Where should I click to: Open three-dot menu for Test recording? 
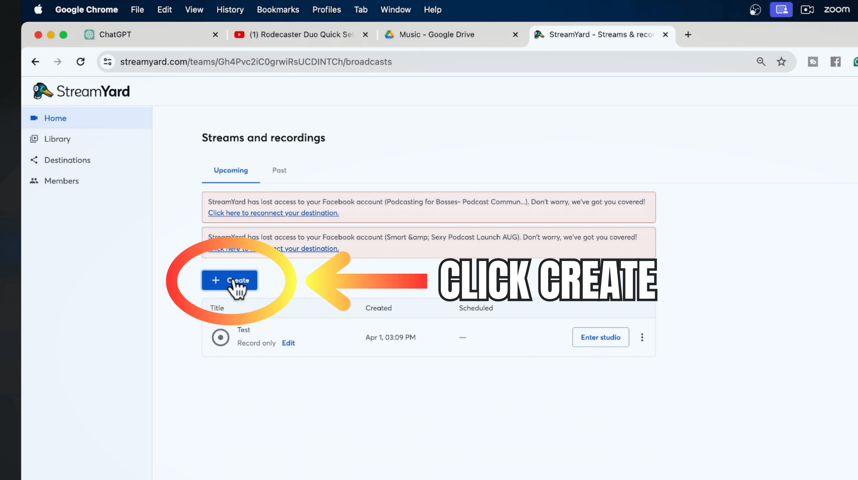click(x=642, y=337)
